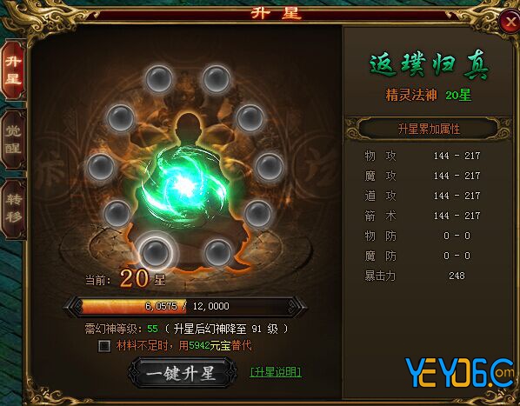Click the upper-left orb below the top row

[120, 118]
